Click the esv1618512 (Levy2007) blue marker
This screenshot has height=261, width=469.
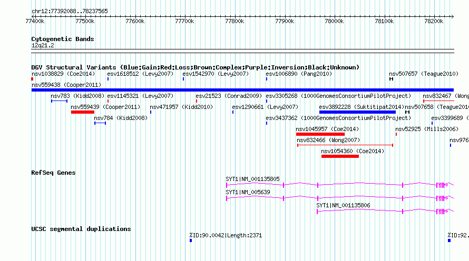pos(108,79)
